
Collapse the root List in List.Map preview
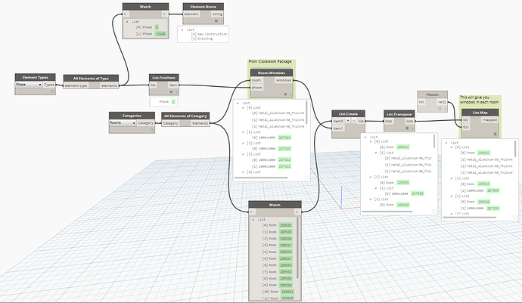[x=446, y=143]
